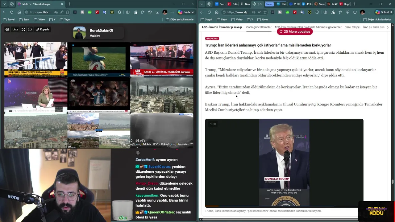Open Sosyal bookmarks folder in left window
This screenshot has width=395, height=222.
point(9,19)
